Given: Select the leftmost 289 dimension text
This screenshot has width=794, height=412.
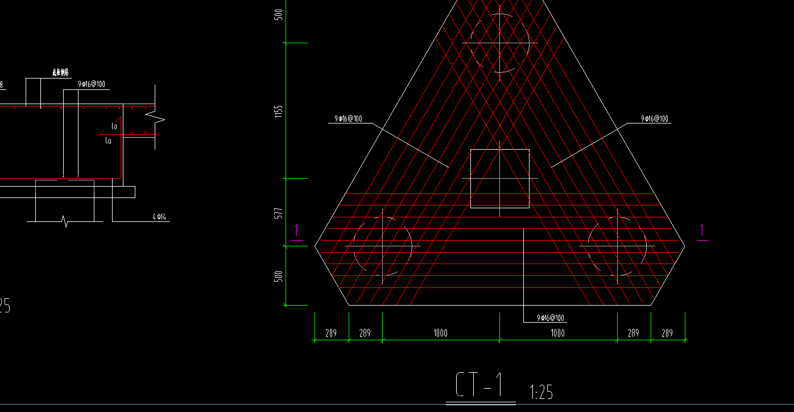Looking at the screenshot, I should [330, 333].
